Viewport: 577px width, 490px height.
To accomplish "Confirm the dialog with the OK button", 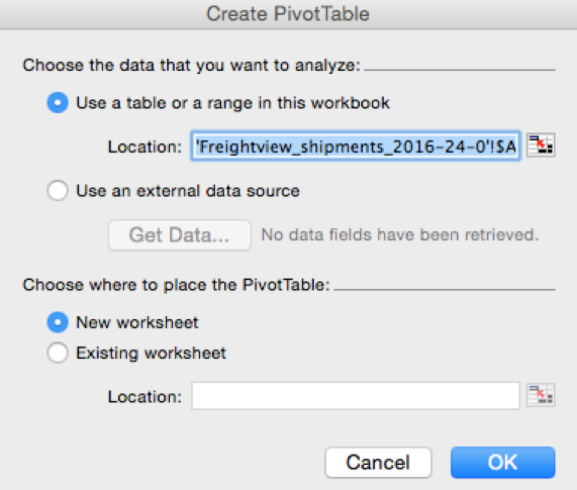I will 503,462.
